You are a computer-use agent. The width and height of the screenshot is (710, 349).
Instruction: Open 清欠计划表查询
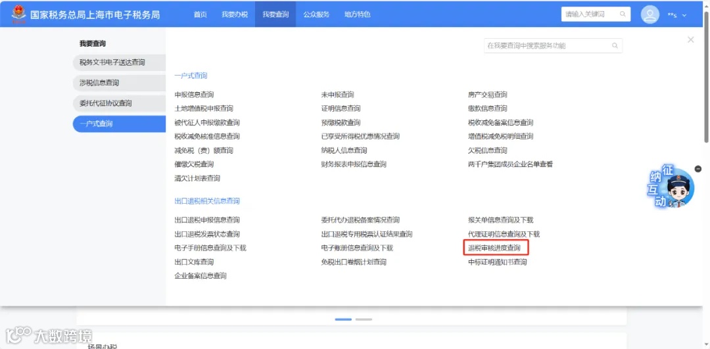coord(197,178)
